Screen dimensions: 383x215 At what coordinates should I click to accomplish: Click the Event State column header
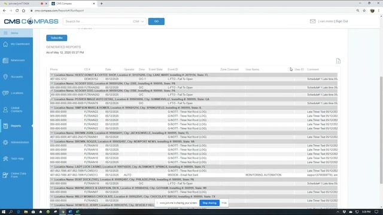coord(156,69)
